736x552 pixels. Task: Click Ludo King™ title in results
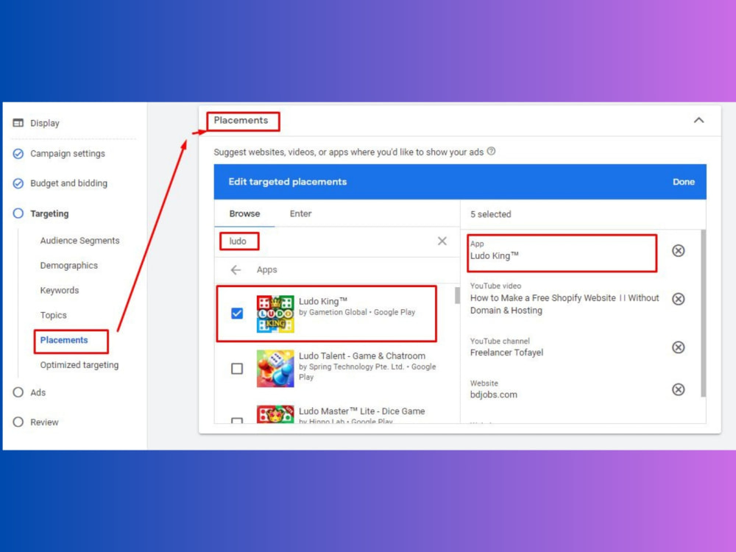[x=323, y=301]
